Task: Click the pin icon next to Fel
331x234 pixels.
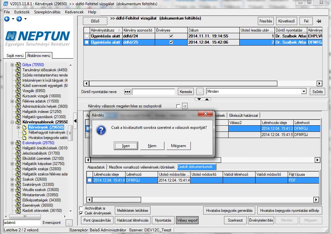Action: point(319,21)
